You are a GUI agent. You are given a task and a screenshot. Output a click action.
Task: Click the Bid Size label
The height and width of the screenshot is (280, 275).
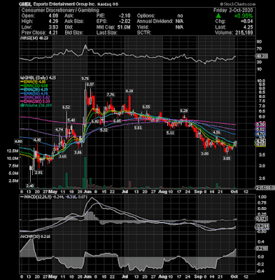pos(74,33)
